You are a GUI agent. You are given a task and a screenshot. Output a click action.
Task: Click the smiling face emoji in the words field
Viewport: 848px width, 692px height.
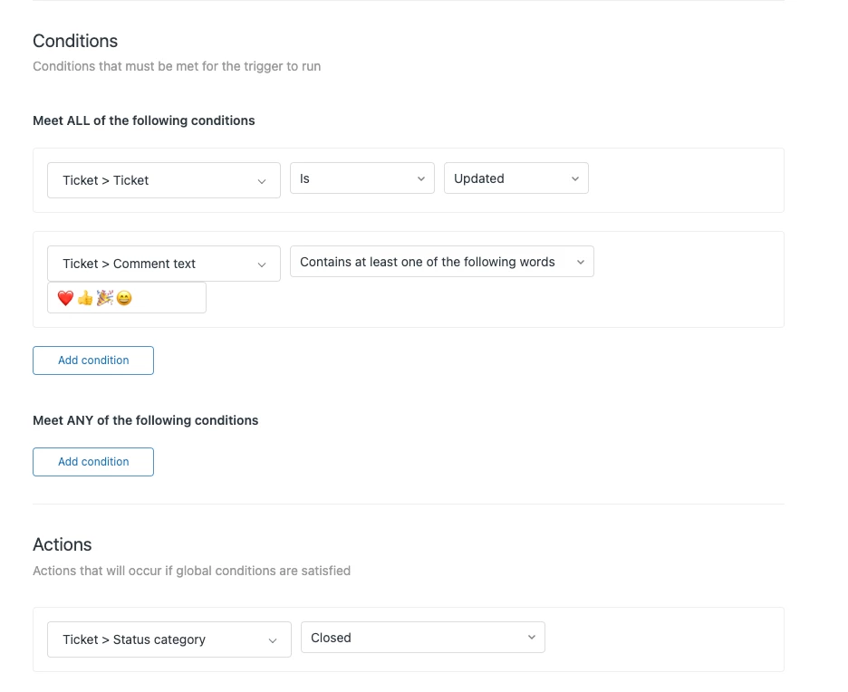pos(124,298)
